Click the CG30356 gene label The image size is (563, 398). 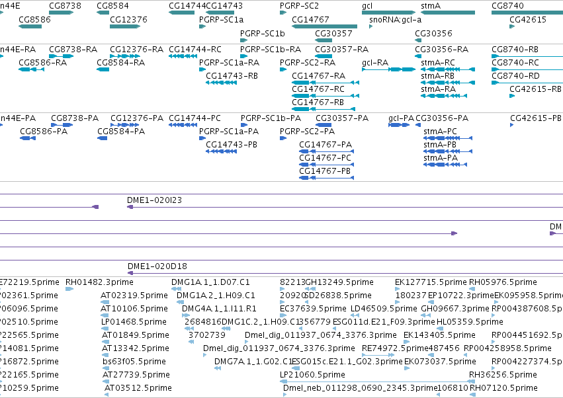pyautogui.click(x=433, y=33)
